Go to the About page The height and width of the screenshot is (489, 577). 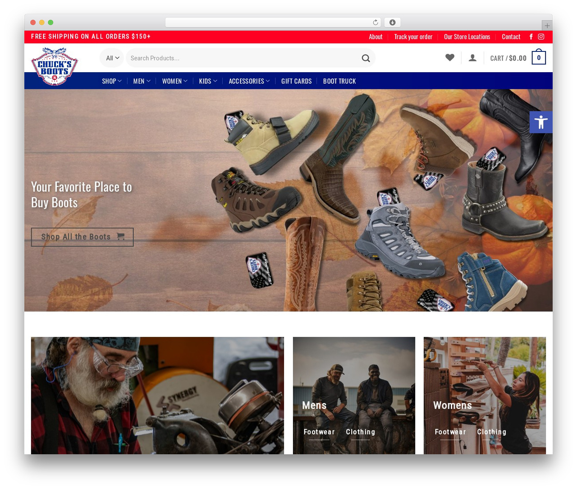pyautogui.click(x=376, y=37)
